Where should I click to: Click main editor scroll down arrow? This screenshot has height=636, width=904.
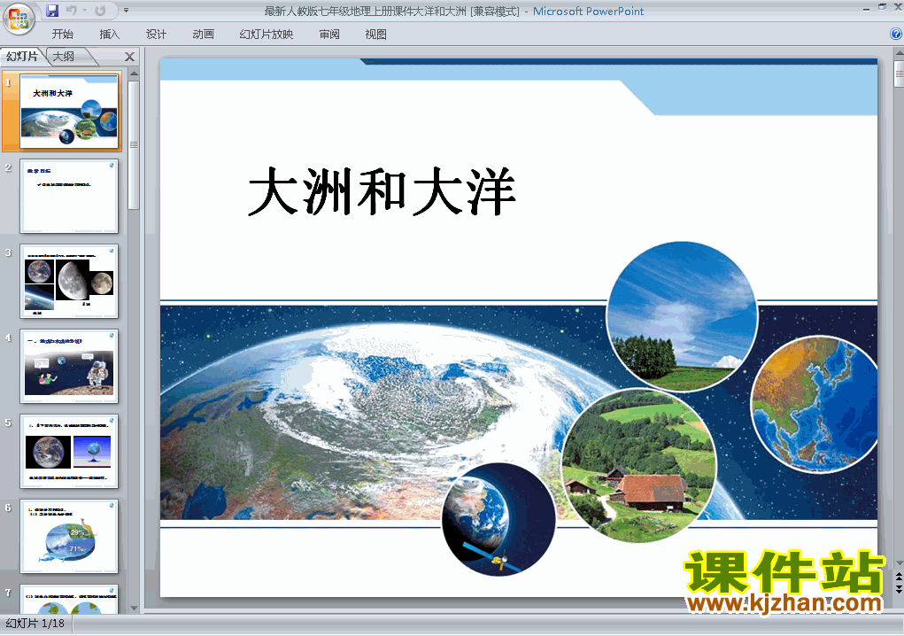(x=899, y=563)
